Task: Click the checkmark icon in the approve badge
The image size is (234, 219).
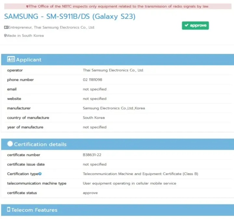Action: tap(186, 25)
